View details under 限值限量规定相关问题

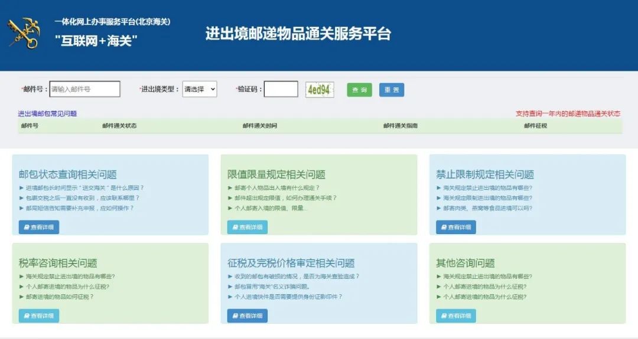[x=247, y=227]
